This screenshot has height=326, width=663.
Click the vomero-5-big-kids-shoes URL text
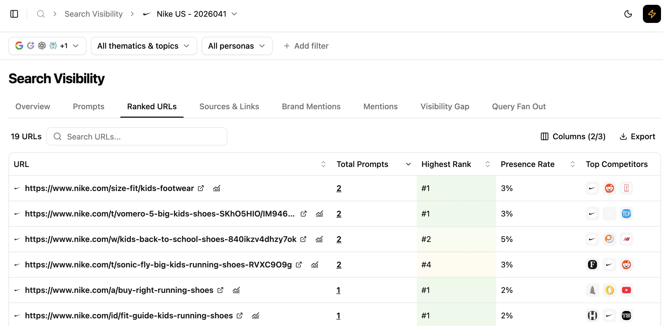pyautogui.click(x=160, y=214)
